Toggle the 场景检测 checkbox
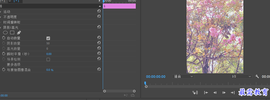270x100 pixels. click(48, 59)
